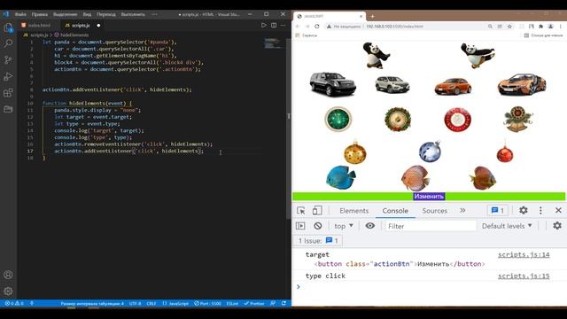The width and height of the screenshot is (567, 319).
Task: Open the top execution context dropdown
Action: tap(343, 226)
